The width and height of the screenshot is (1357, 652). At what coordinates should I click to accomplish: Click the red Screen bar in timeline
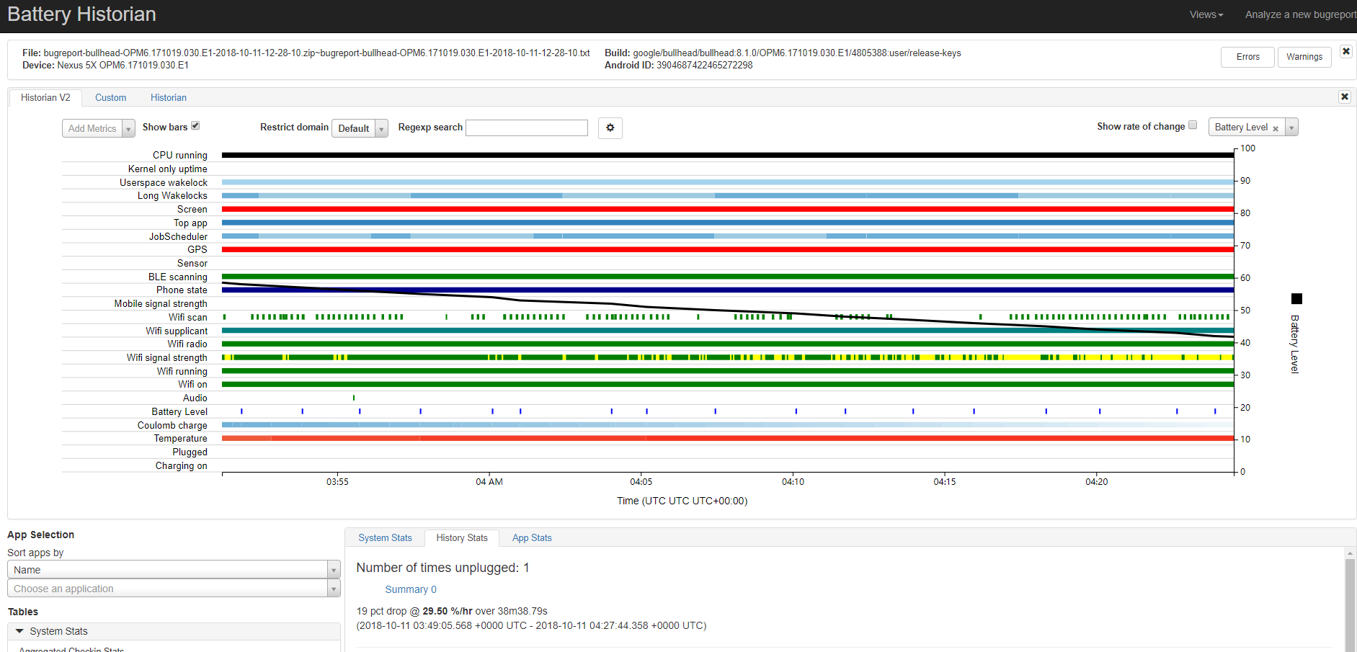tap(728, 209)
